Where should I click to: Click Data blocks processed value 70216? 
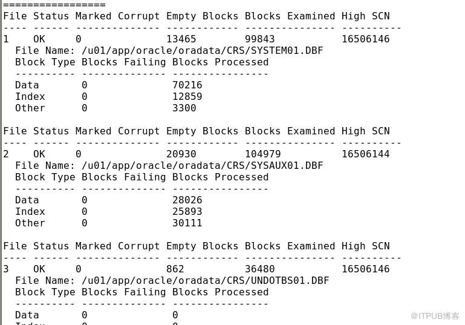pos(187,85)
